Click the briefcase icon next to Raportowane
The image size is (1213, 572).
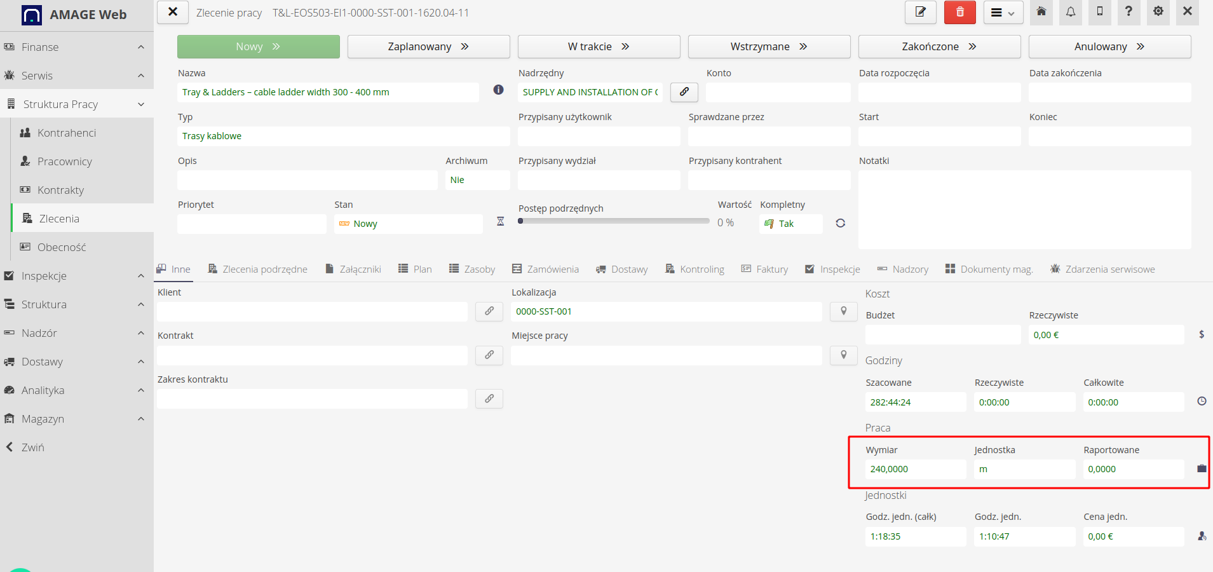pyautogui.click(x=1202, y=468)
